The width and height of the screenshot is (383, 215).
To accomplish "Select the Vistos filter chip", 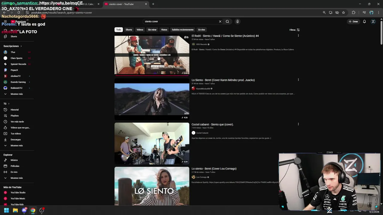I will tap(164, 30).
